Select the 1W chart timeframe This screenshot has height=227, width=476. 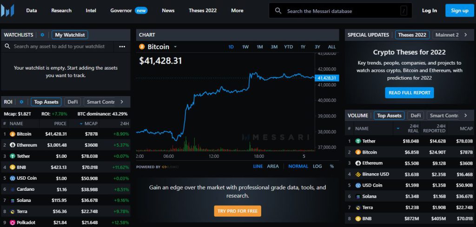(x=245, y=47)
